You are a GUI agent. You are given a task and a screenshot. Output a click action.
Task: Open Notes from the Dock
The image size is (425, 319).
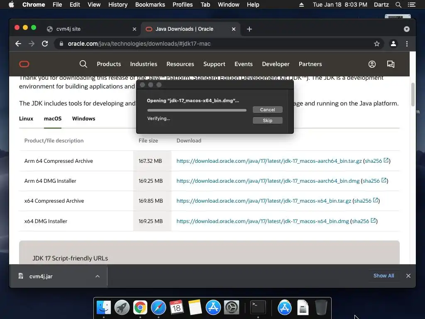click(x=195, y=308)
